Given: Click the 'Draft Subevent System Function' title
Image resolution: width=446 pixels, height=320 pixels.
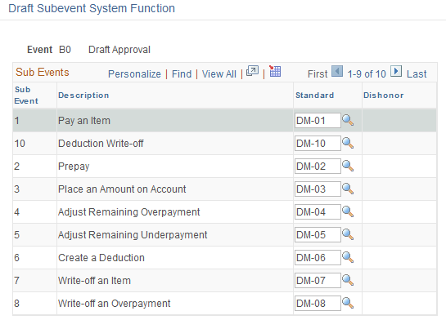Looking at the screenshot, I should click(x=92, y=8).
